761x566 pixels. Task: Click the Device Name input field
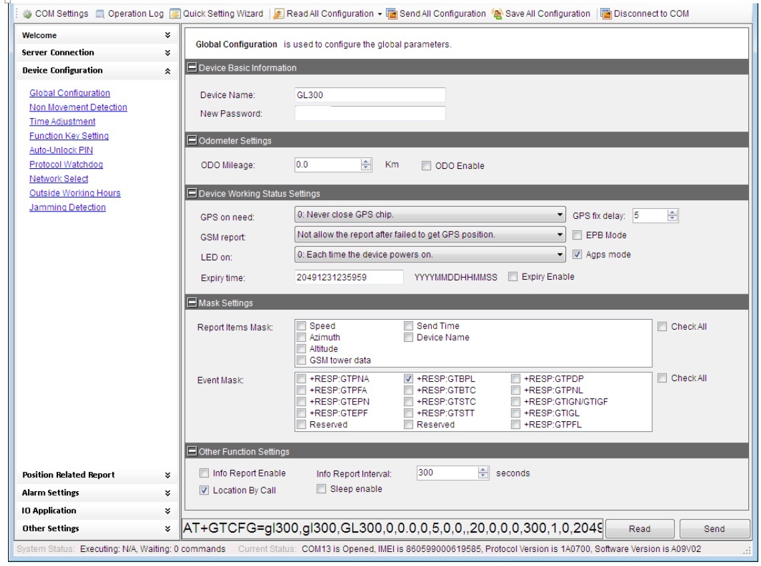370,95
